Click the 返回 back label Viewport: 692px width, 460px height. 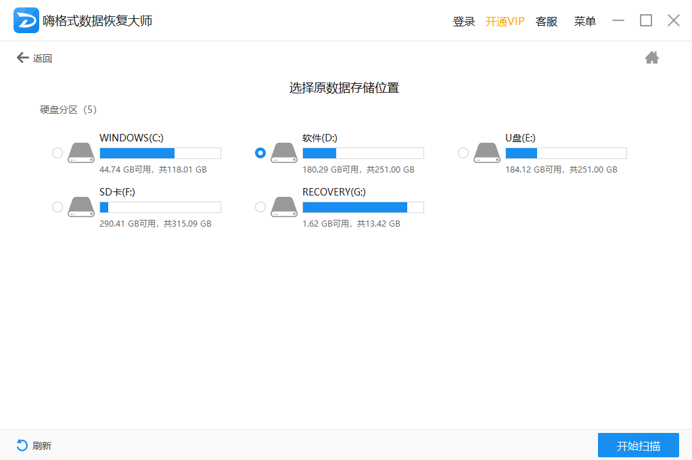coord(43,58)
